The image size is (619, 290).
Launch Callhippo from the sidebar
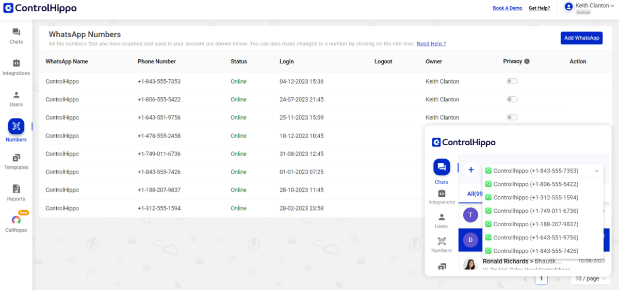(16, 223)
